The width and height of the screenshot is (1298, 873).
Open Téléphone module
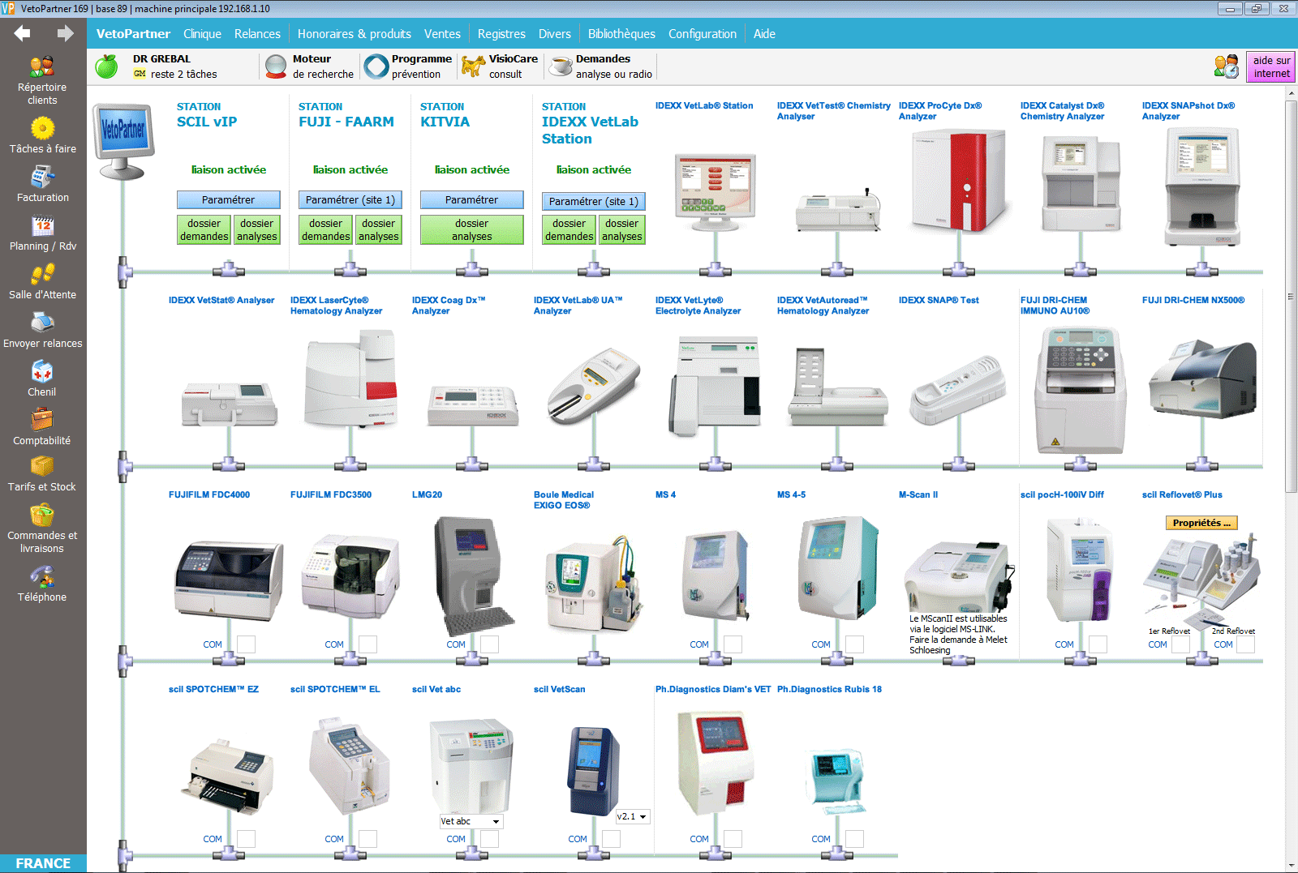(x=42, y=584)
